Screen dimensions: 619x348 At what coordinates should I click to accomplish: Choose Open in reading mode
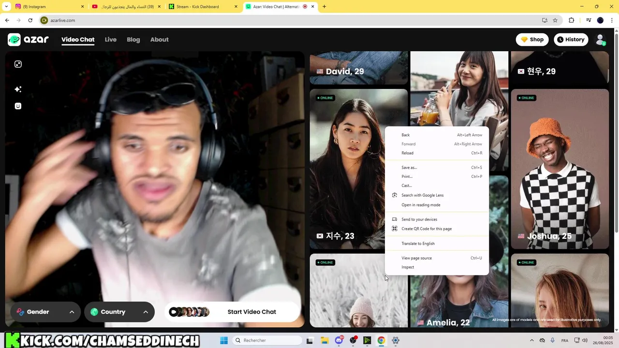[x=437, y=205]
